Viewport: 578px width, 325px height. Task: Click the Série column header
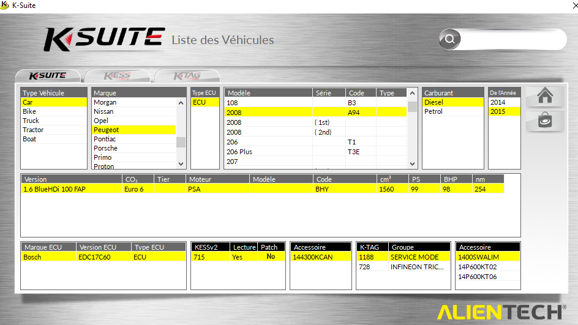329,93
